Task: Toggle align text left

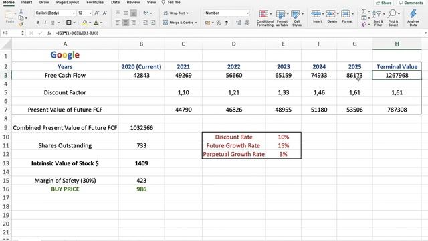Action: [118, 23]
